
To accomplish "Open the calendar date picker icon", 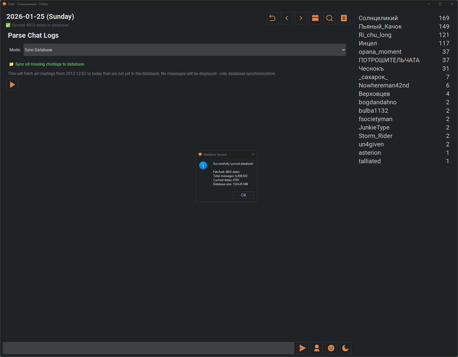I will coord(315,18).
